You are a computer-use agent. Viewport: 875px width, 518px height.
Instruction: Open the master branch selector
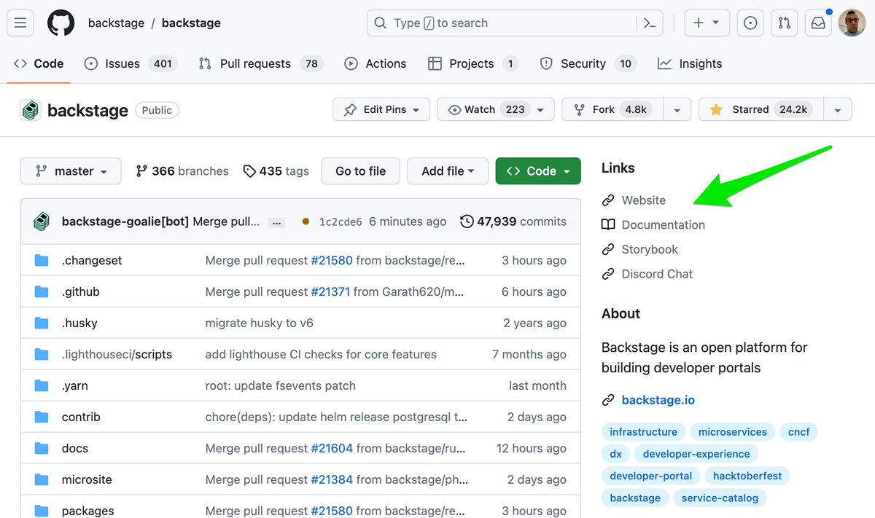click(x=71, y=171)
